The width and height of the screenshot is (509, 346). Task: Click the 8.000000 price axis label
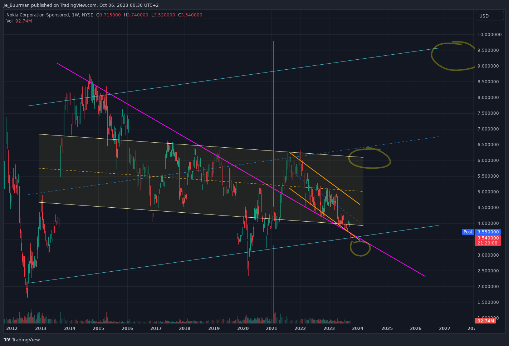(488, 97)
